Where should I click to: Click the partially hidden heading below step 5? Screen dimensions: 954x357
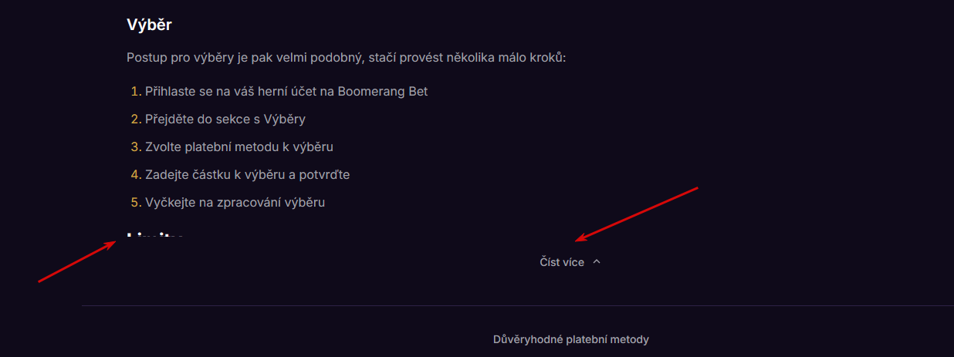click(155, 234)
